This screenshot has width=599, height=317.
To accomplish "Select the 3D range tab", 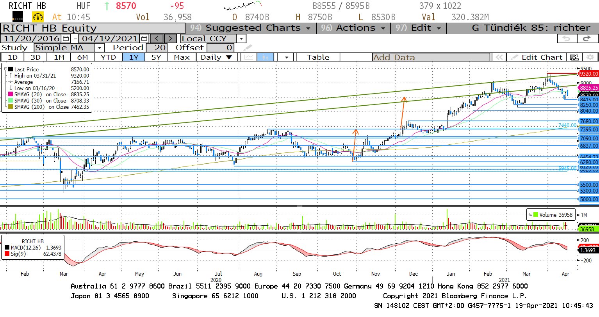I will click(36, 57).
